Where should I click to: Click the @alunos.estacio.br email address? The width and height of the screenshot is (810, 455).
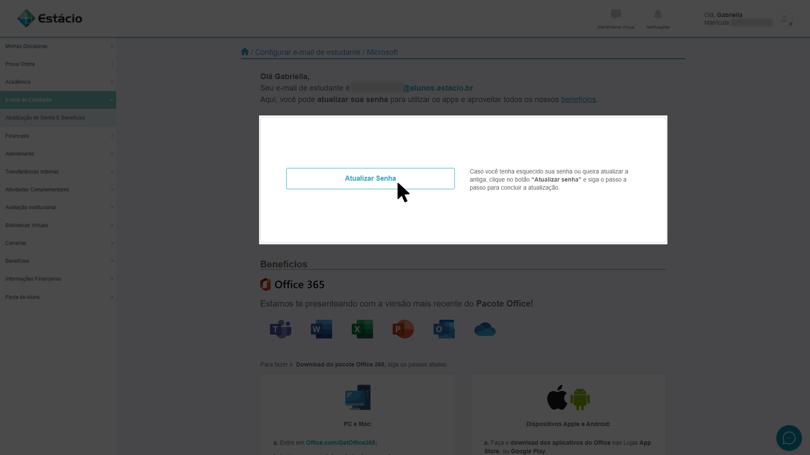click(438, 88)
